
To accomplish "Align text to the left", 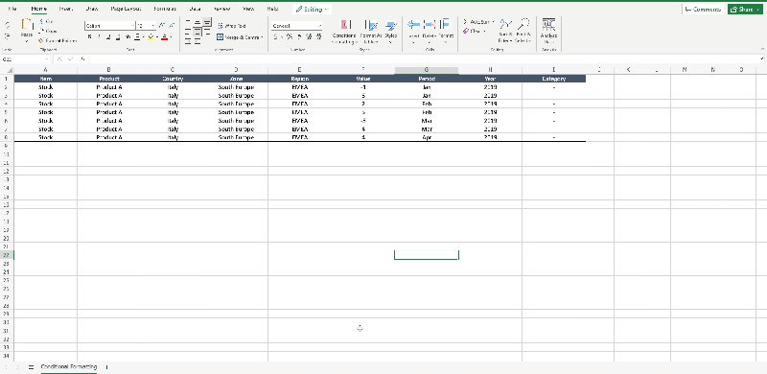I will point(188,33).
